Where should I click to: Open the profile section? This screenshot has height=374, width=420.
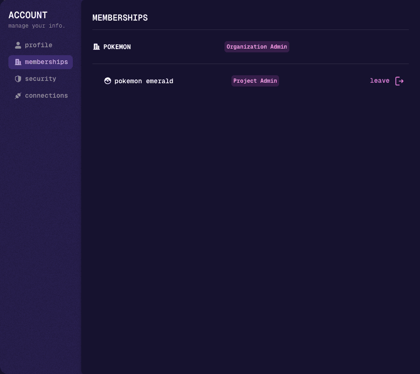41,45
